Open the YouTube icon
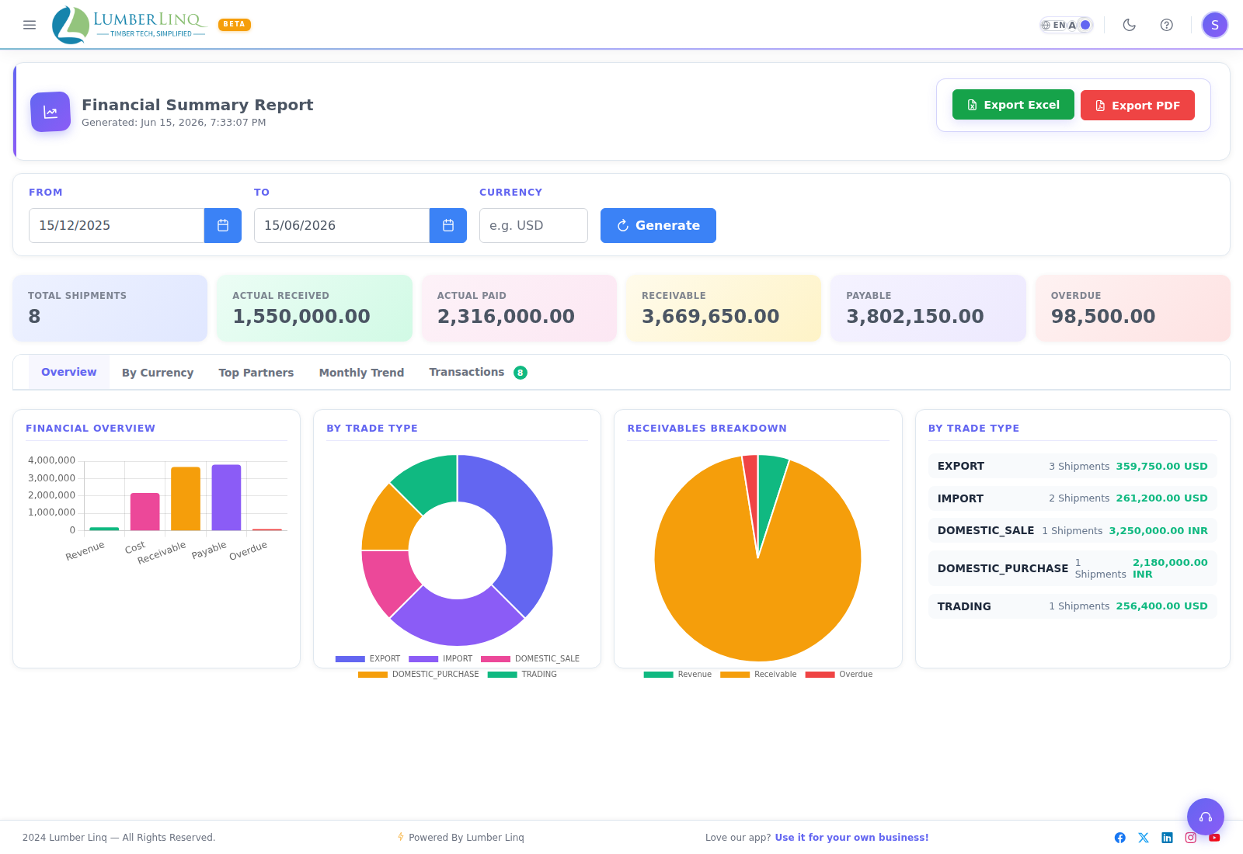 1214,838
